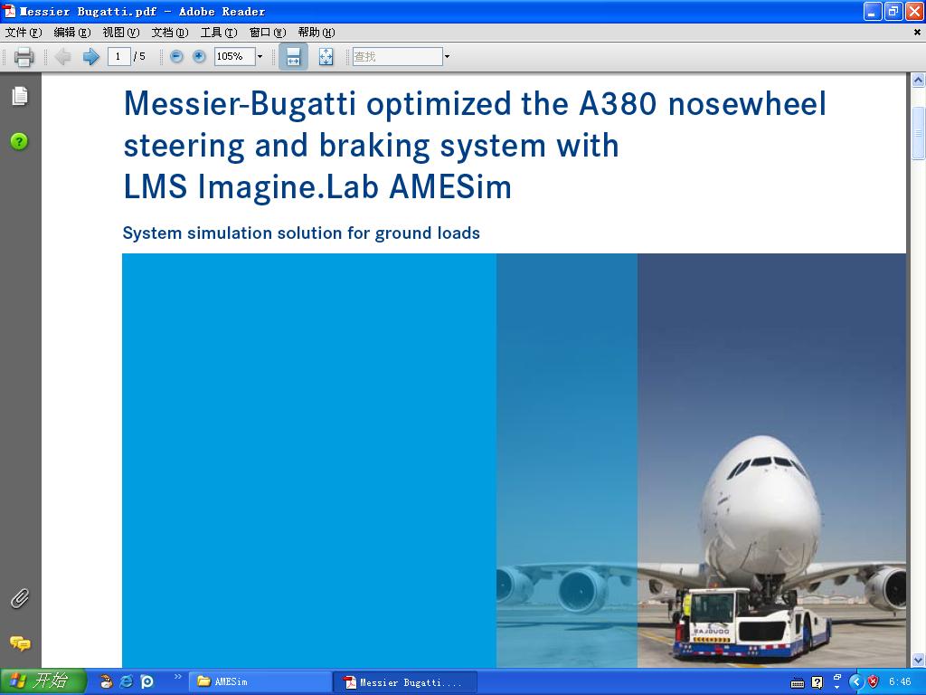Viewport: 926px width, 695px height.
Task: Toggle fit-width scrolling mode button
Action: point(293,57)
